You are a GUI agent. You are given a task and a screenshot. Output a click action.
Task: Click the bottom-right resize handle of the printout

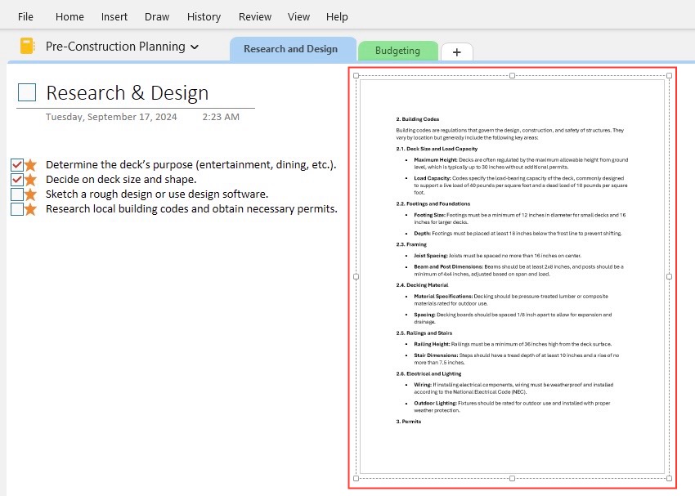tap(670, 478)
